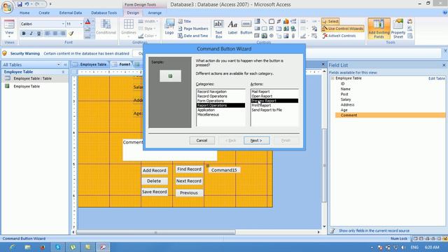Switch to the Employee Table document tab
448x252 pixels.
click(x=90, y=64)
